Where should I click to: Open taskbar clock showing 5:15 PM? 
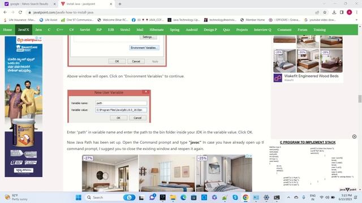click(x=345, y=197)
